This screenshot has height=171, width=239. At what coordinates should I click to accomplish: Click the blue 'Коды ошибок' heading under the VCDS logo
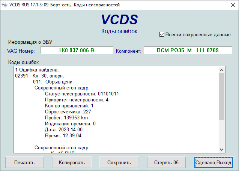pyautogui.click(x=119, y=31)
